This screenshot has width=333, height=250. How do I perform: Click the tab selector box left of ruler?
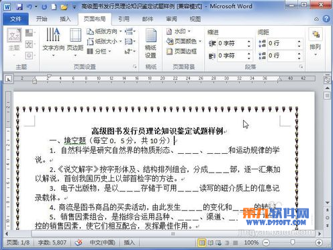tap(9, 79)
